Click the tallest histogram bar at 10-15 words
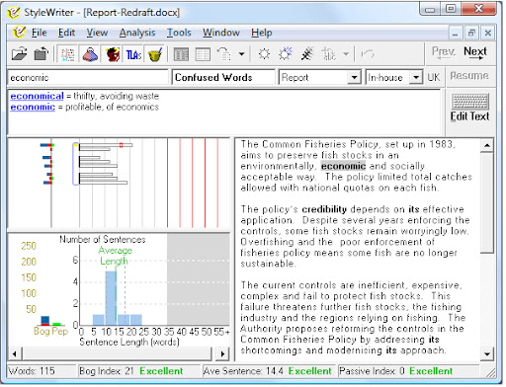This screenshot has width=506, height=387. 111,298
